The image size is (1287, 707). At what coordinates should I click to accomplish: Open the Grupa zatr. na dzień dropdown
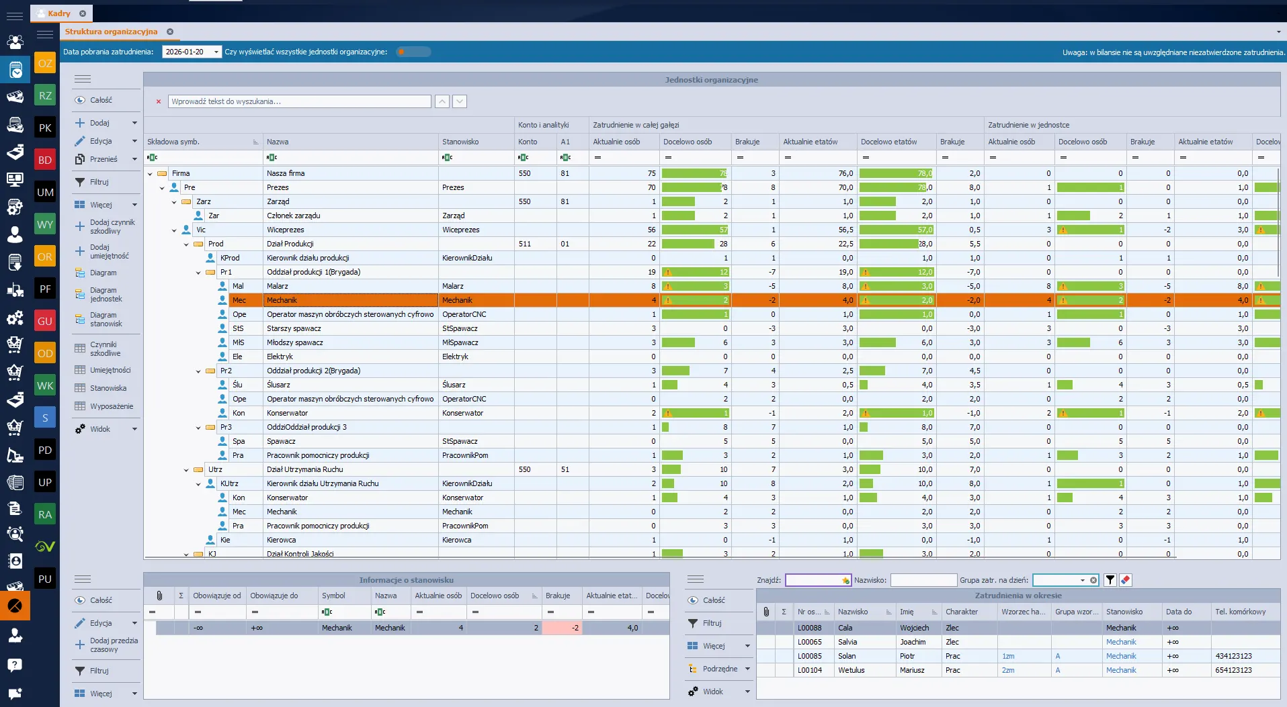(1082, 580)
